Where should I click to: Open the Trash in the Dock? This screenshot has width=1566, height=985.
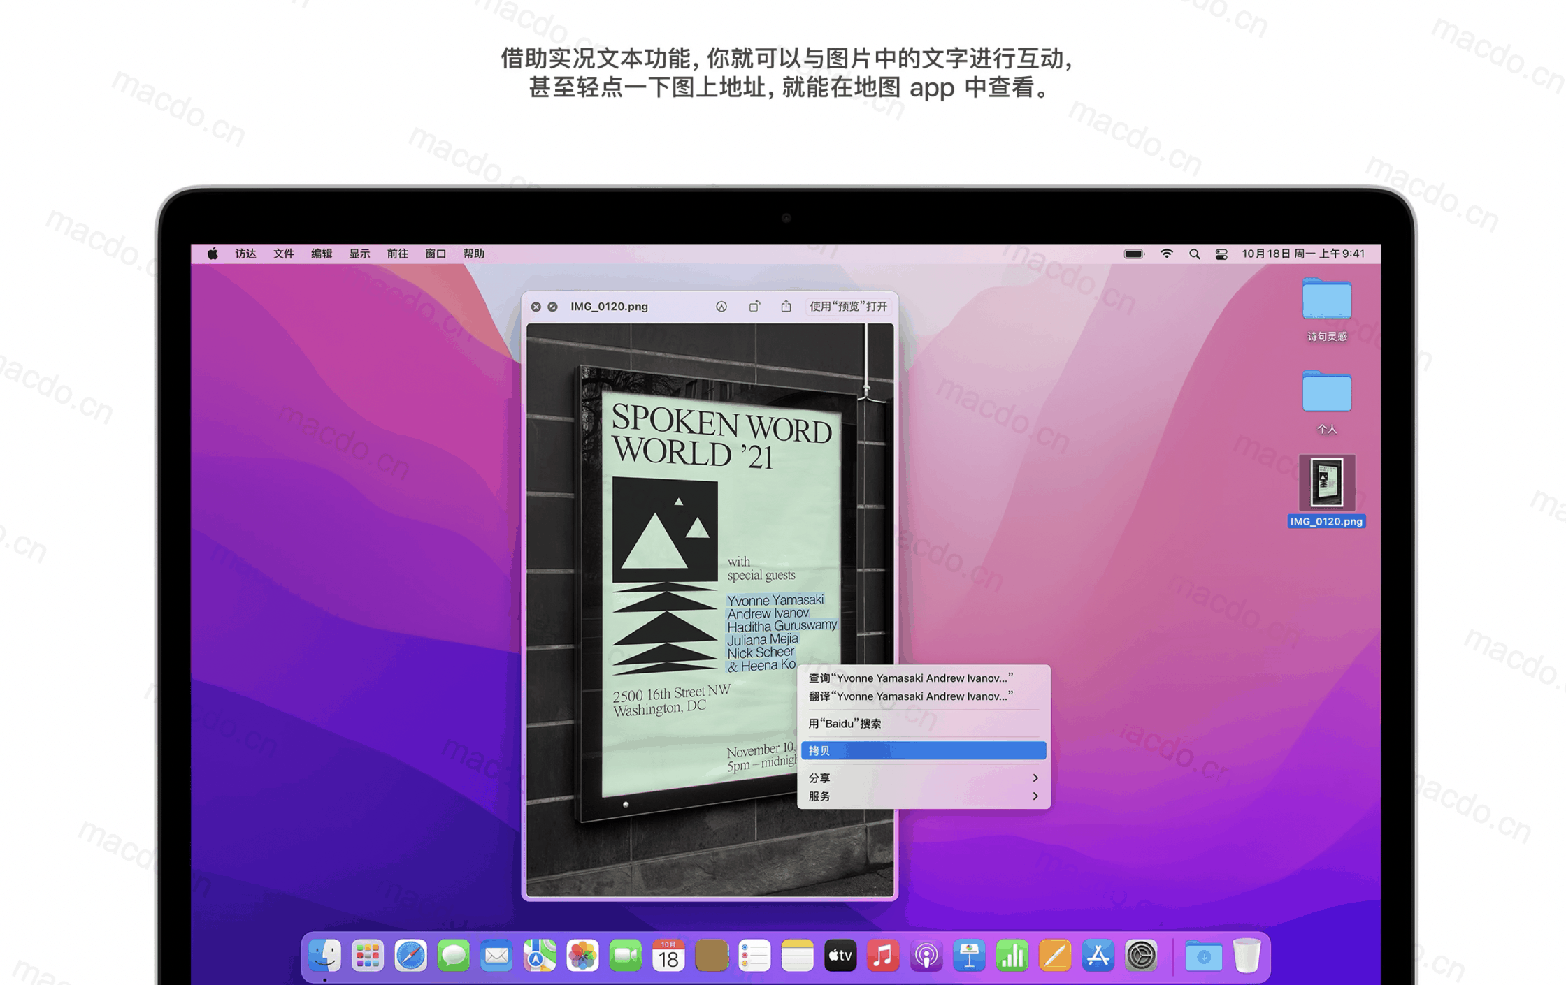pos(1247,956)
